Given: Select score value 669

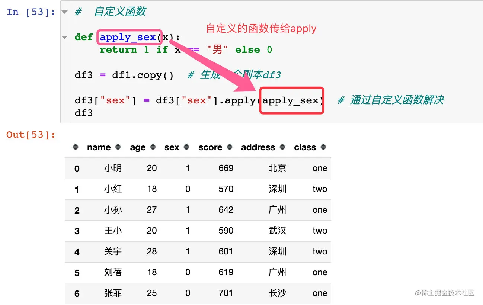Looking at the screenshot, I should (x=226, y=168).
